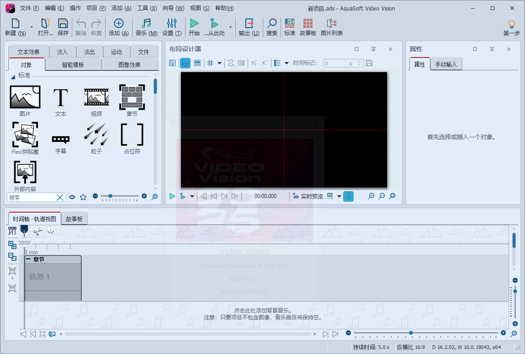Switch to the 手动输入 tab

(x=446, y=64)
